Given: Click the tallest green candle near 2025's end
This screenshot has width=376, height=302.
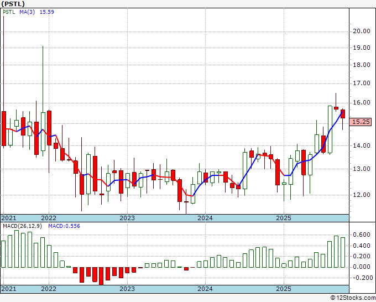Looking at the screenshot, I should point(330,129).
